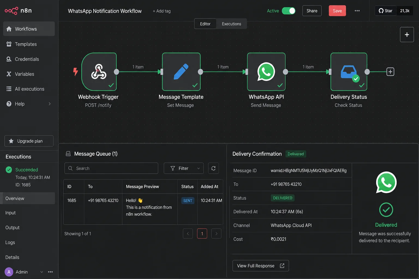Click the red lightning trigger icon

tap(76, 72)
